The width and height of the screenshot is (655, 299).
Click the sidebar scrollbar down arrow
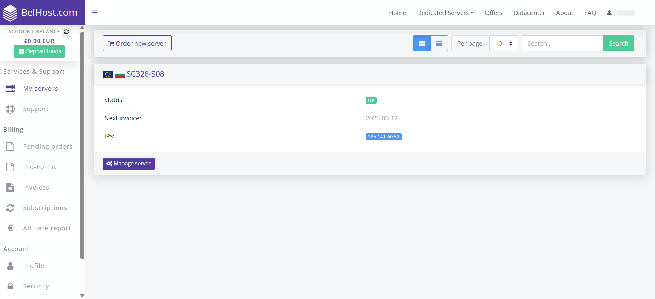[82, 296]
